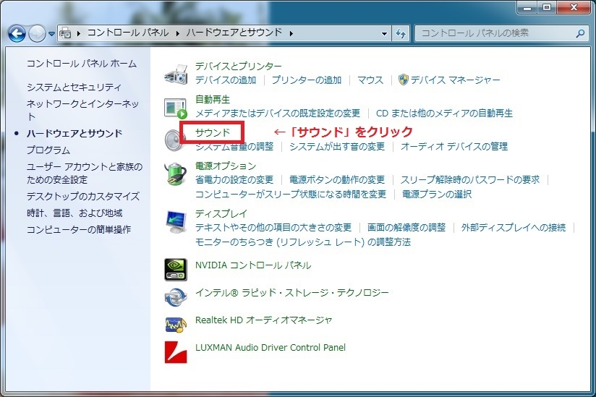This screenshot has width=596, height=397.
Task: Click 電源プランの選択 link
Action: tap(437, 194)
